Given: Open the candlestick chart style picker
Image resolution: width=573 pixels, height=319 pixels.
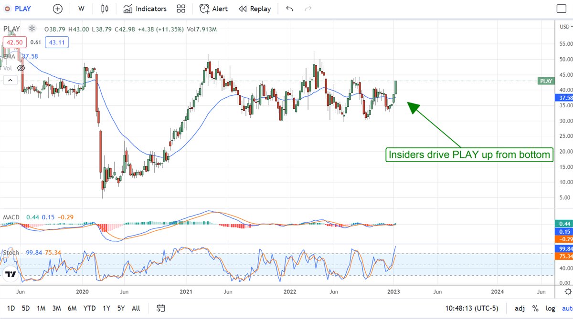Looking at the screenshot, I should tap(105, 9).
